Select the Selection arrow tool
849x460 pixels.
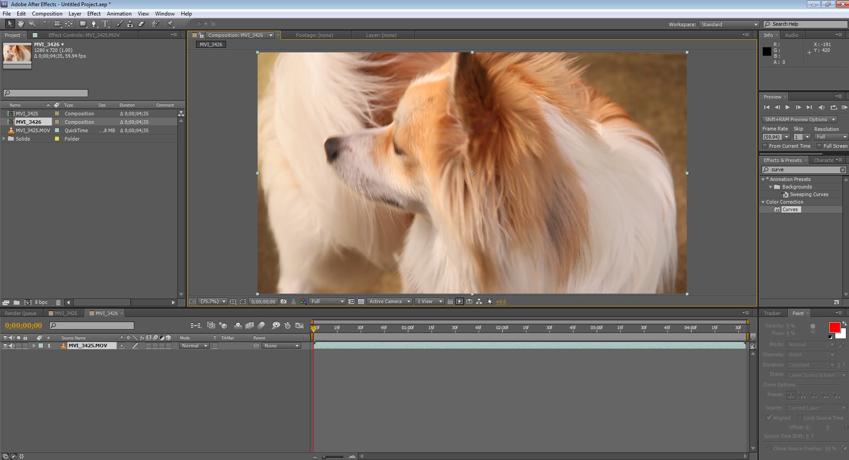10,24
